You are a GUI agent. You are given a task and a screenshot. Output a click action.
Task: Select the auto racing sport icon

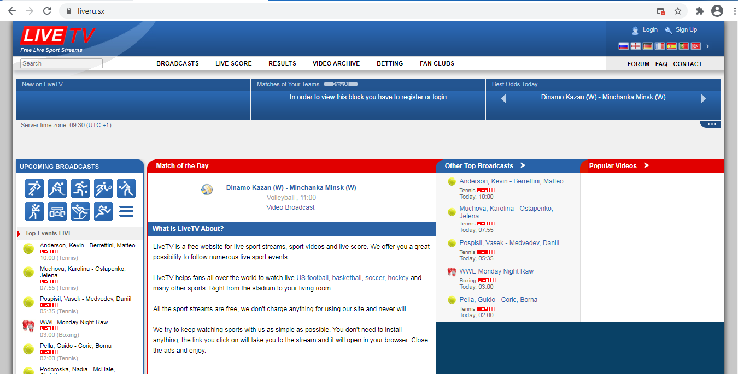coord(57,211)
